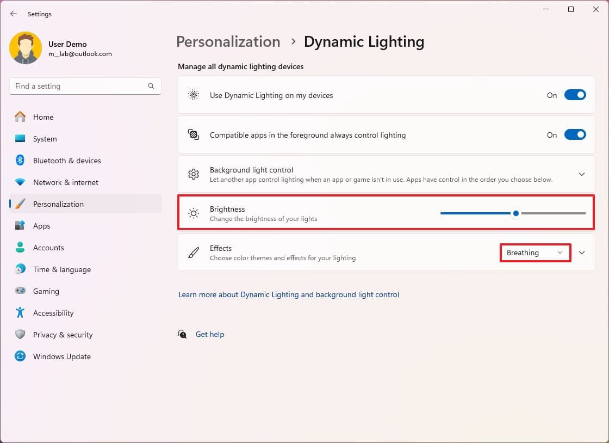Click the Bluetooth icon in the sidebar

(x=20, y=161)
